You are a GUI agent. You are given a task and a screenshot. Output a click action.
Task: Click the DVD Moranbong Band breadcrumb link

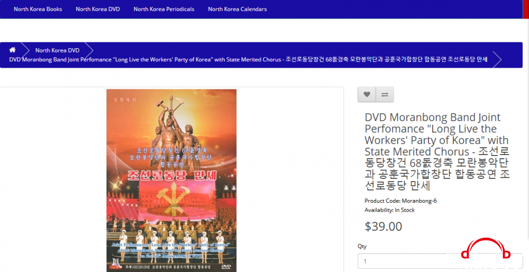pyautogui.click(x=248, y=59)
